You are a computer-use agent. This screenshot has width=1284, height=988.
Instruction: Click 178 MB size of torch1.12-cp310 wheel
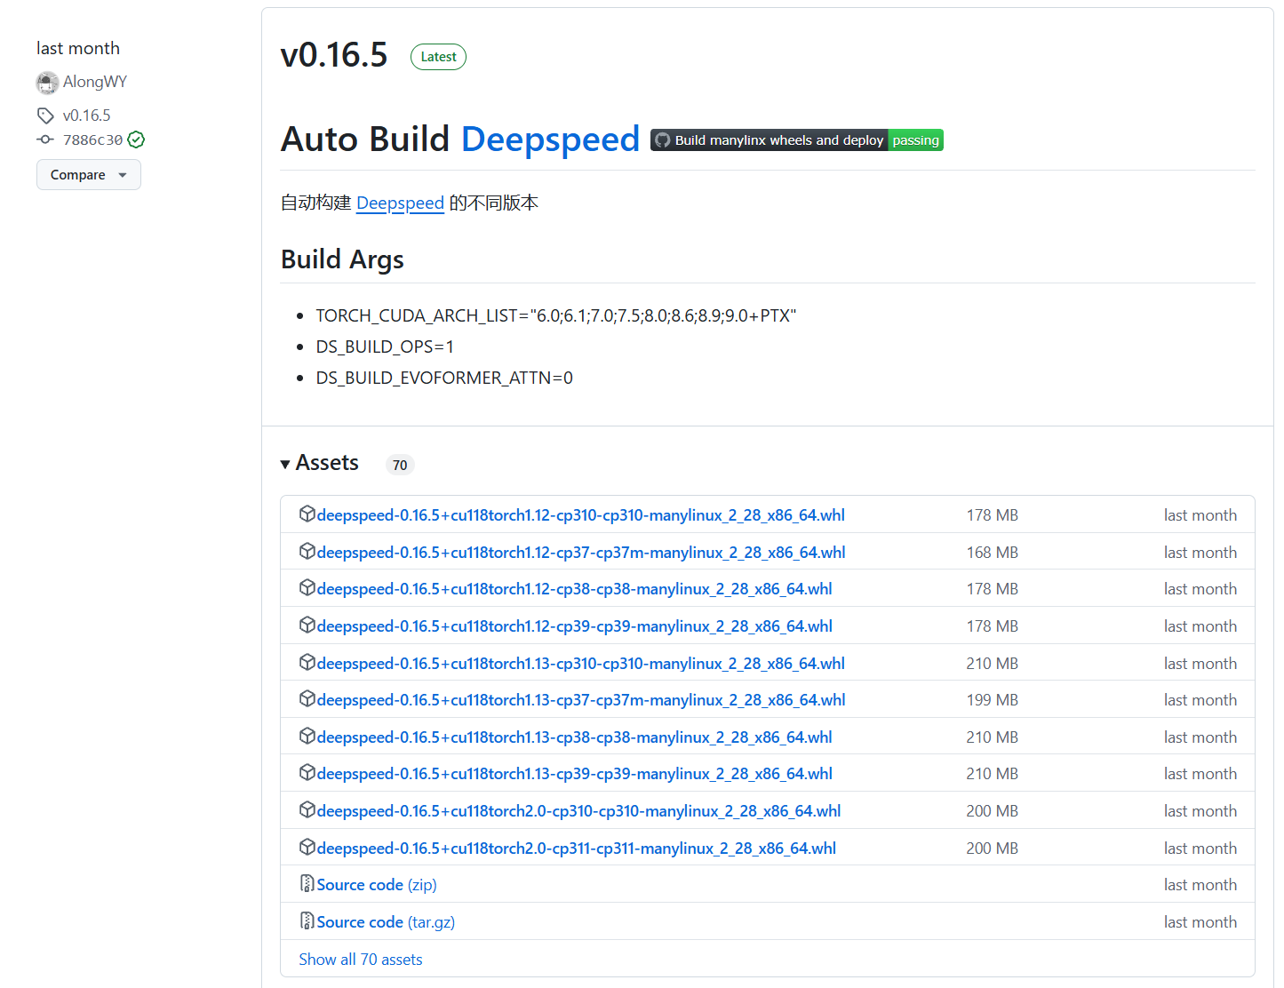pos(993,515)
